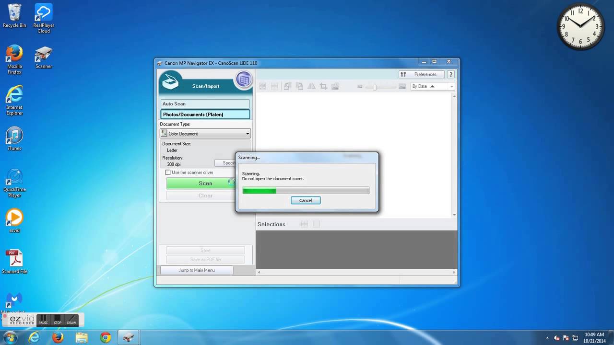Pause the ezvid recording
Viewport: 614px width, 345px height.
coord(43,320)
